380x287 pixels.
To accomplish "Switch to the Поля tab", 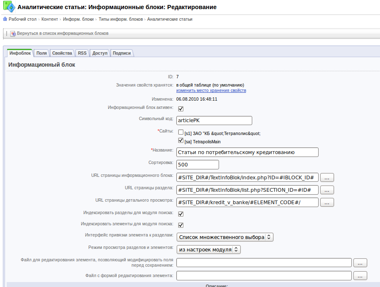I will tap(41, 53).
